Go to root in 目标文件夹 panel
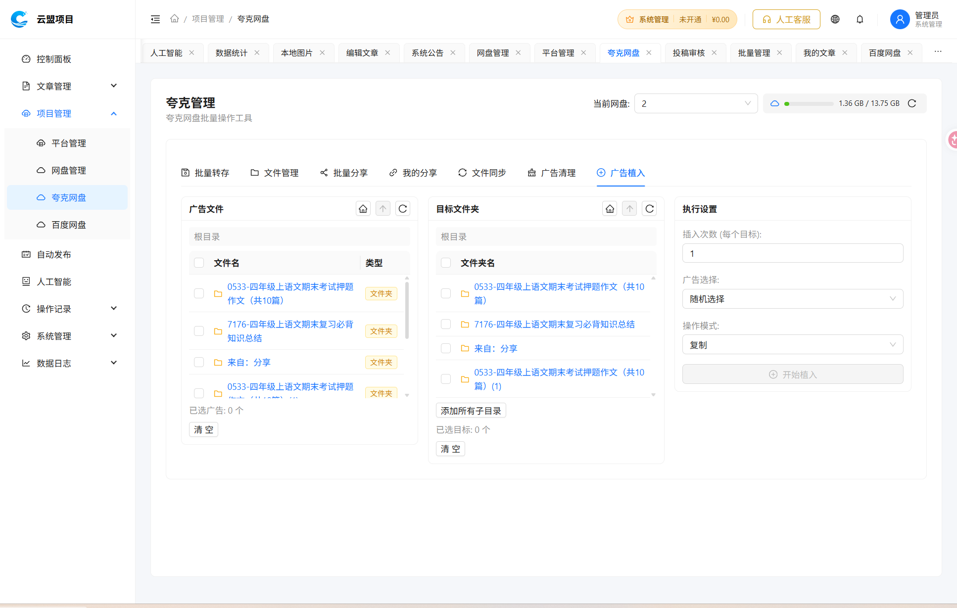The height and width of the screenshot is (608, 957). coord(610,209)
